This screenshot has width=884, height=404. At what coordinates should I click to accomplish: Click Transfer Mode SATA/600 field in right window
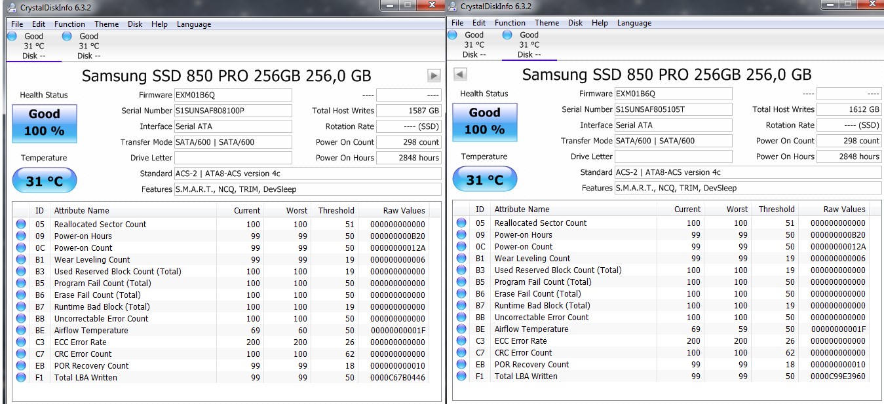click(673, 141)
